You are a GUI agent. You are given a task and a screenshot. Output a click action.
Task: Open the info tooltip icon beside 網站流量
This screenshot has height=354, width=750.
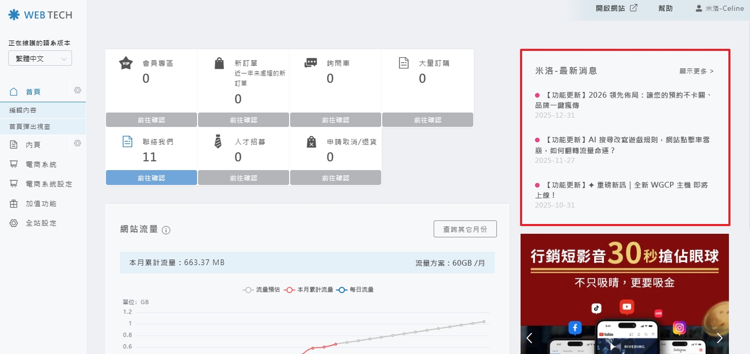(x=166, y=230)
